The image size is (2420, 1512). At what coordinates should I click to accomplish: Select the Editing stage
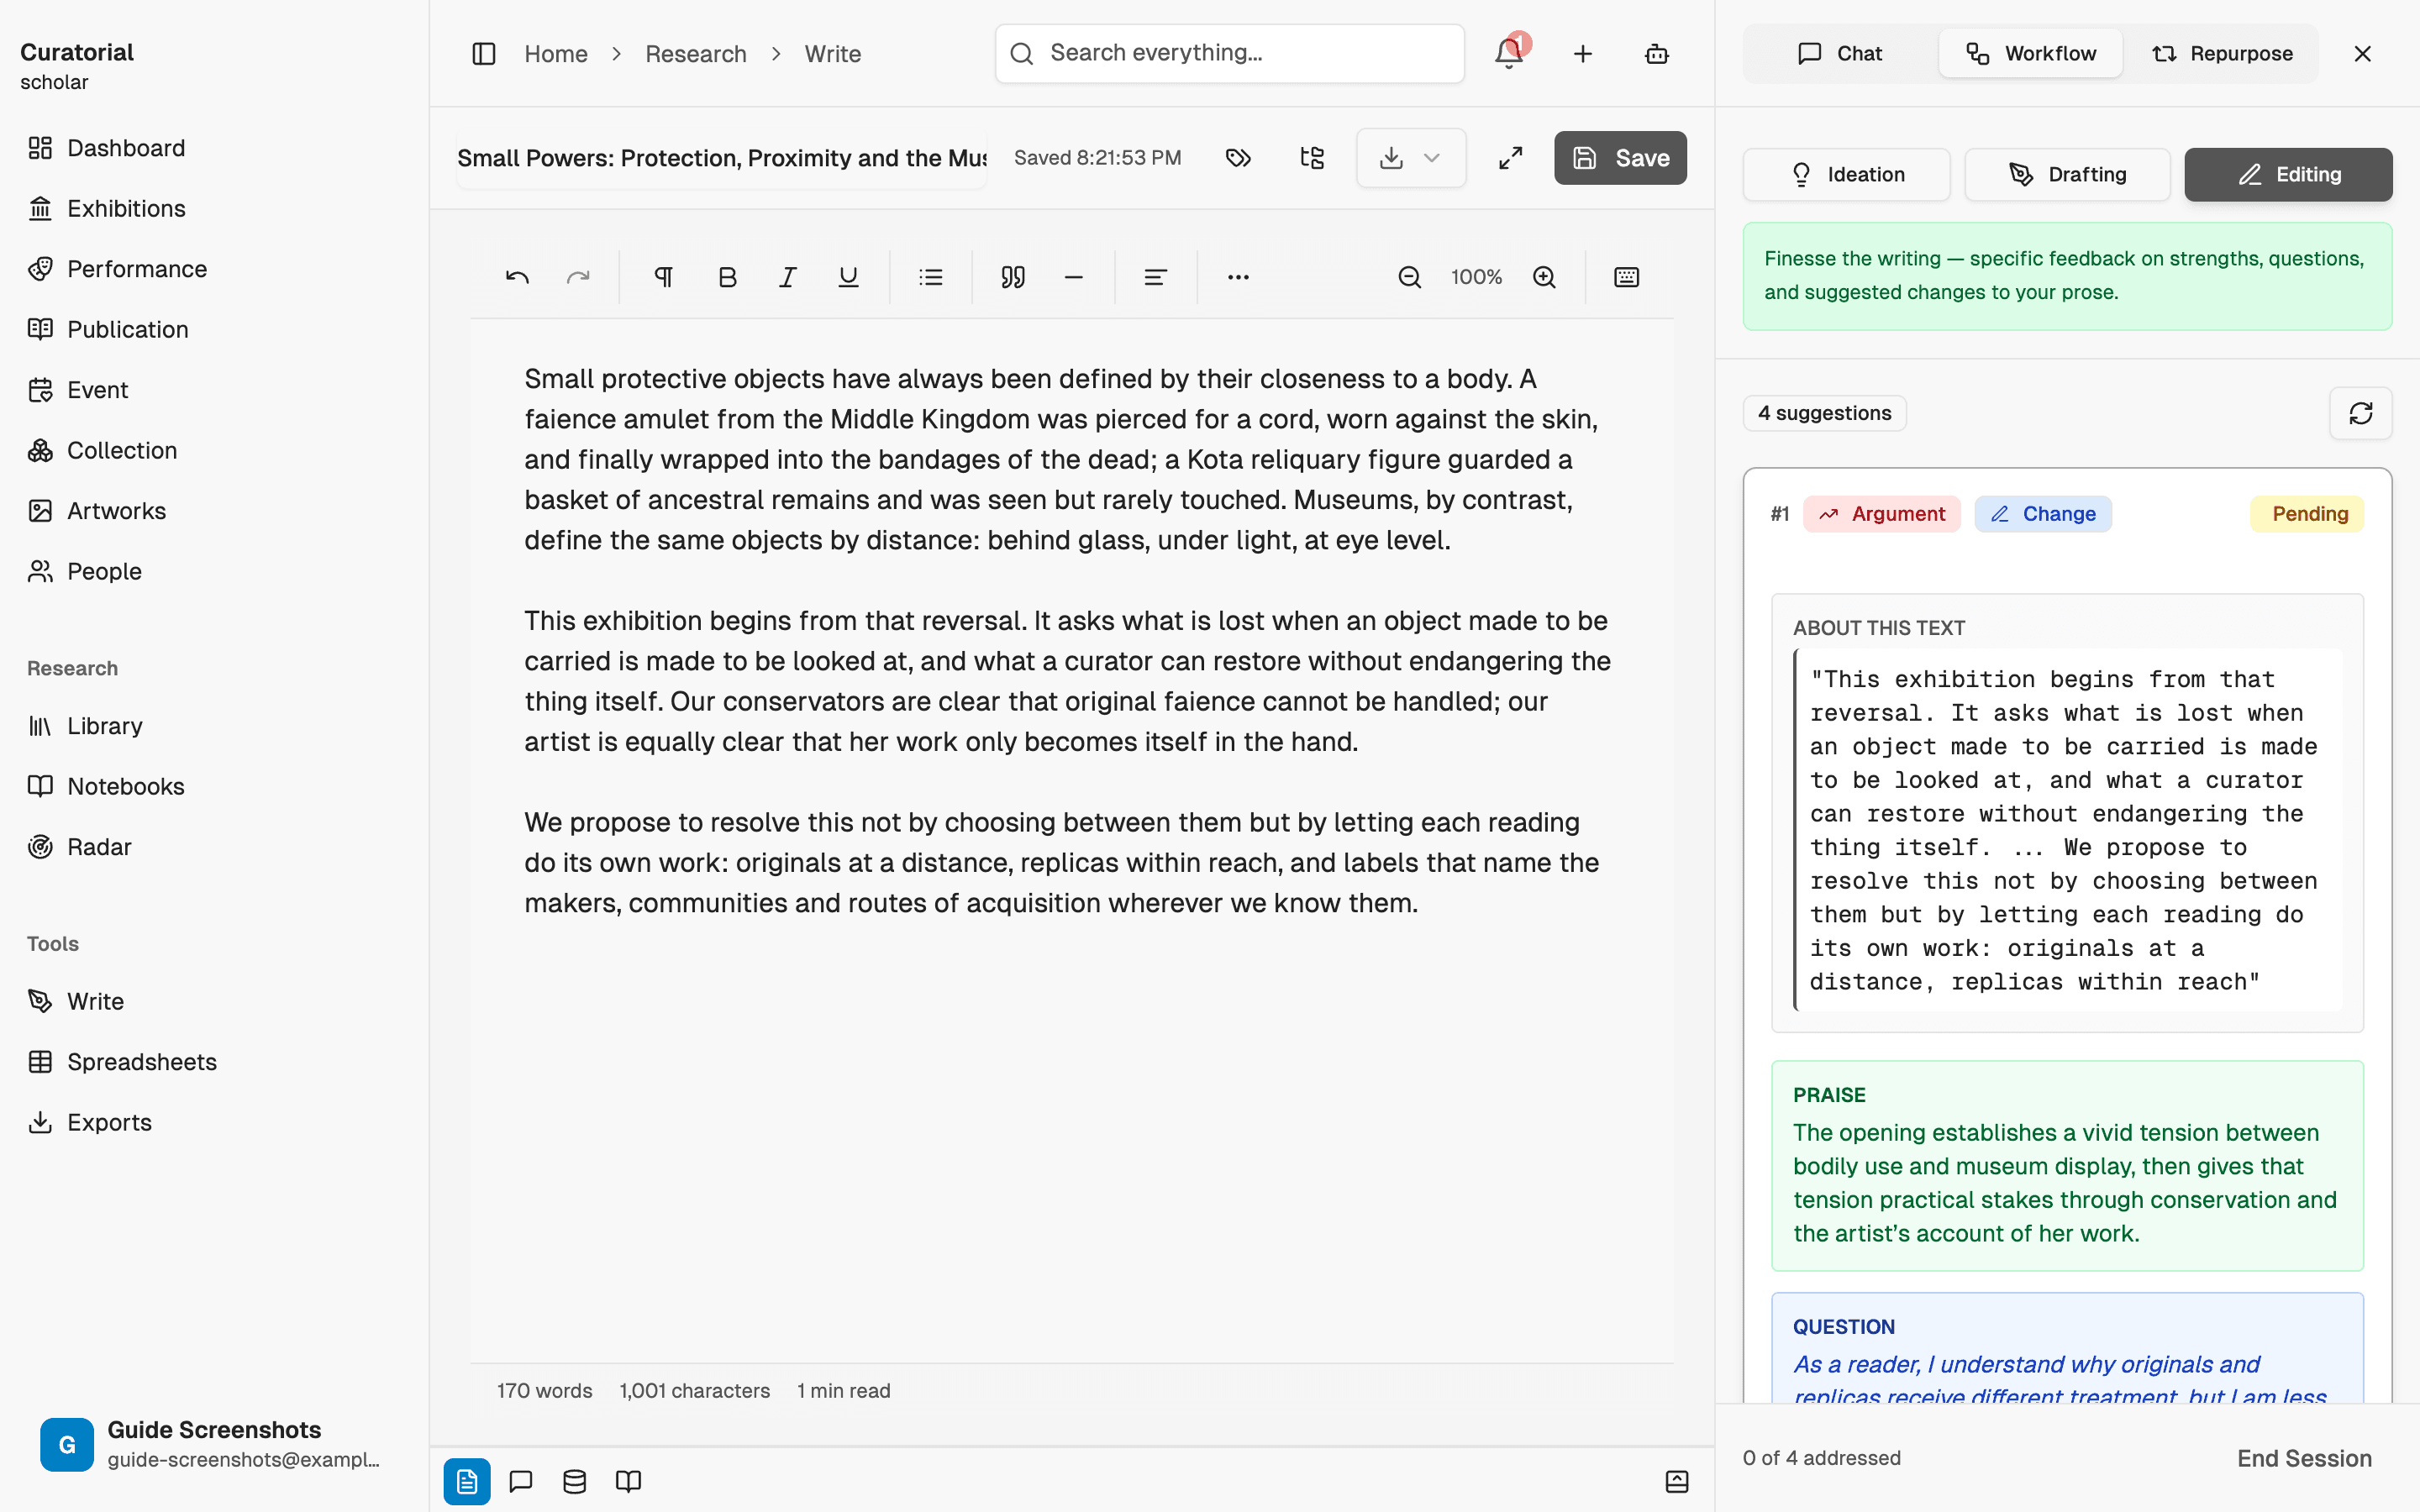(x=2288, y=175)
